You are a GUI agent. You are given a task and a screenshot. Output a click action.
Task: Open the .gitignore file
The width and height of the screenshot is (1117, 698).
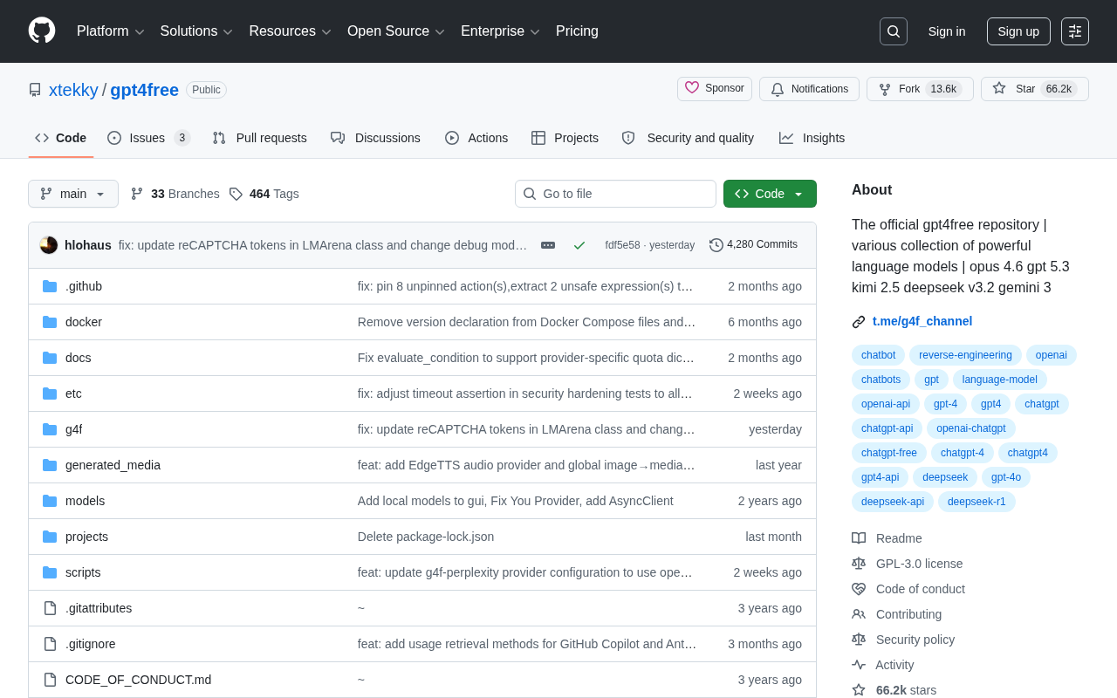[91, 644]
